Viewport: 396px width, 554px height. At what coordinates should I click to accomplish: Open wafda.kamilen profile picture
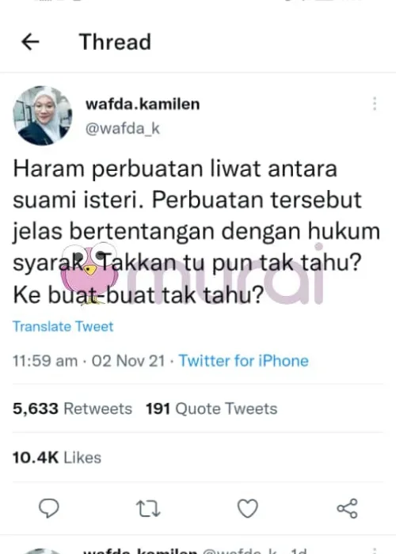coord(43,116)
